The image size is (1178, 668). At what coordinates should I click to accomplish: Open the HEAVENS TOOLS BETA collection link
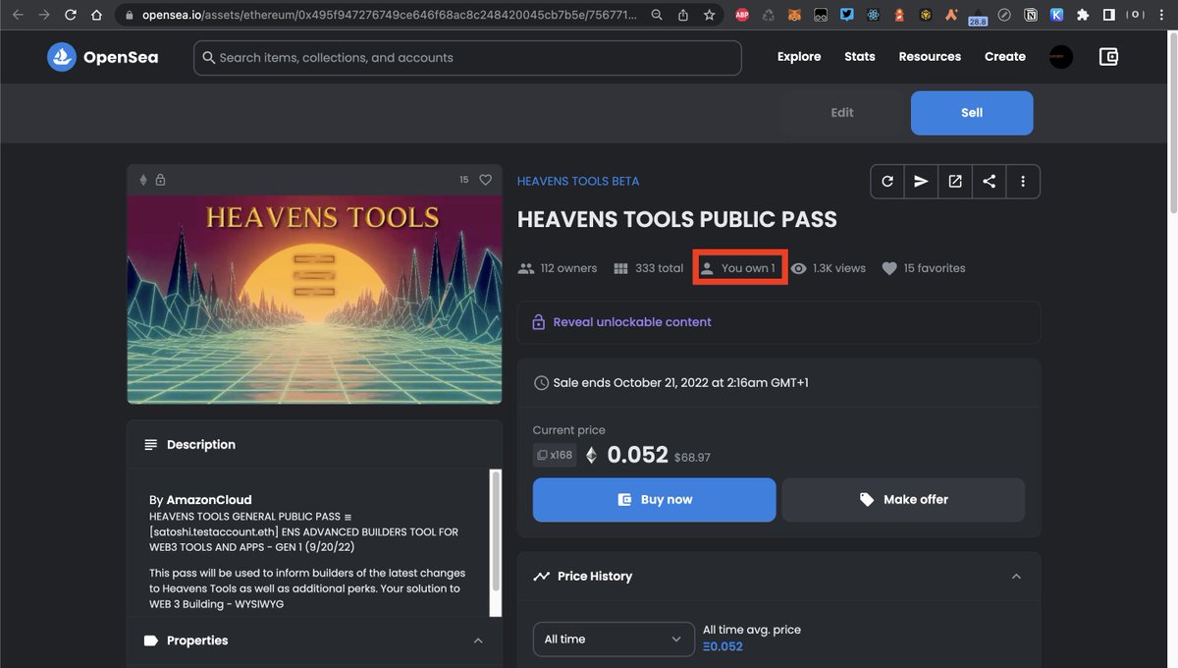tap(578, 181)
